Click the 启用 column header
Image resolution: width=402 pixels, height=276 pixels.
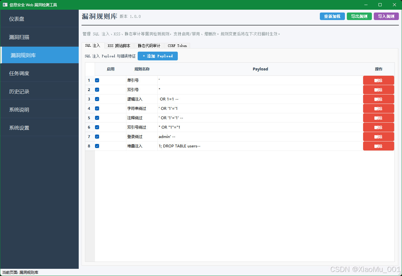111,69
